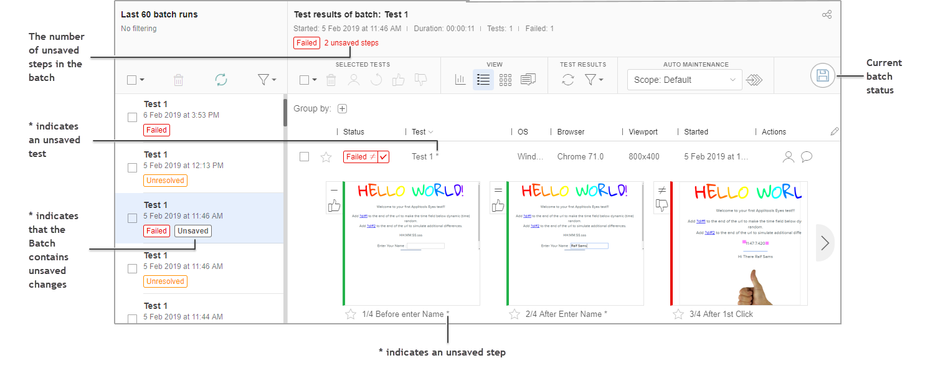Click thumbs down for selected tests
The image size is (925, 368).
click(421, 80)
